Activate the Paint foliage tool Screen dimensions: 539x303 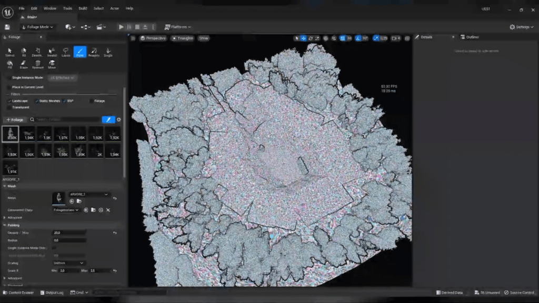point(80,52)
